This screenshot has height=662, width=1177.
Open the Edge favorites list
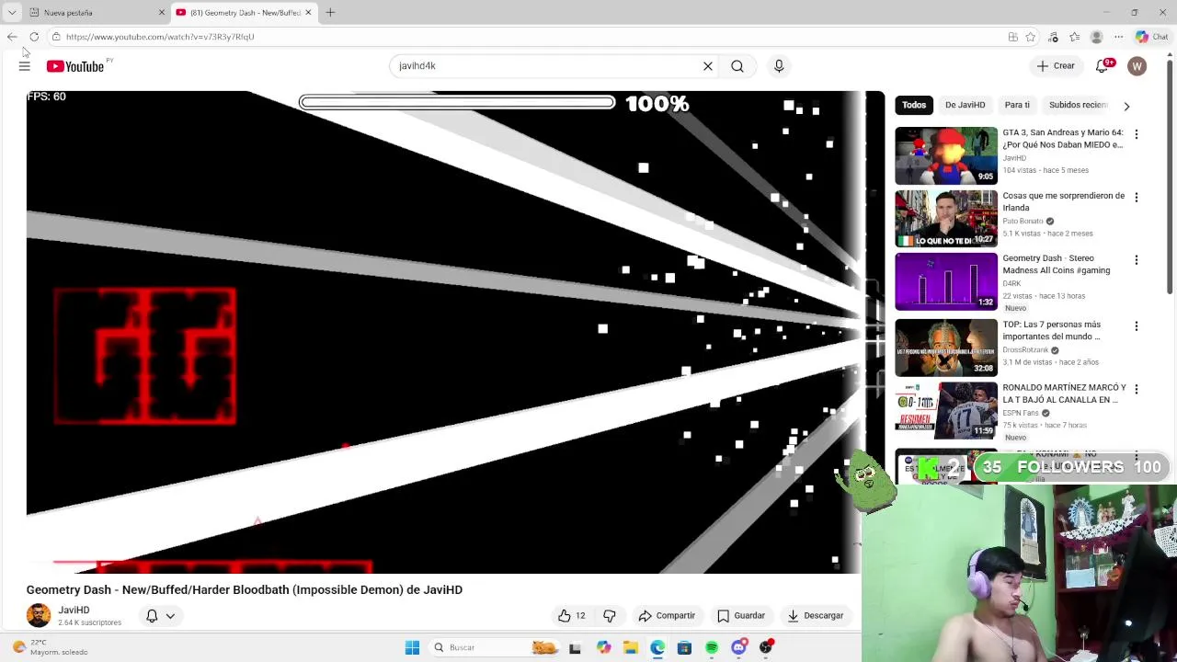coord(1075,37)
